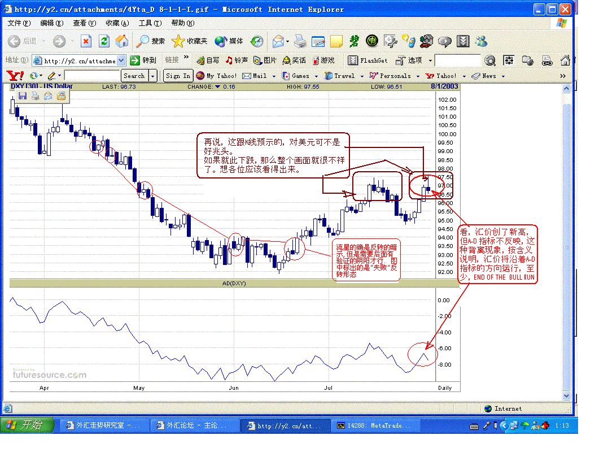Image resolution: width=595 pixels, height=470 pixels.
Task: Expand the Yahoo toolbar overflow chevron
Action: pyautogui.click(x=563, y=76)
